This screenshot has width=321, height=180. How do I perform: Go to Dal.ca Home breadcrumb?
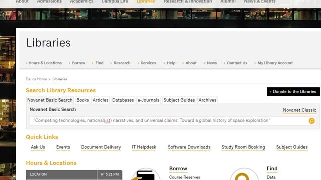36,79
